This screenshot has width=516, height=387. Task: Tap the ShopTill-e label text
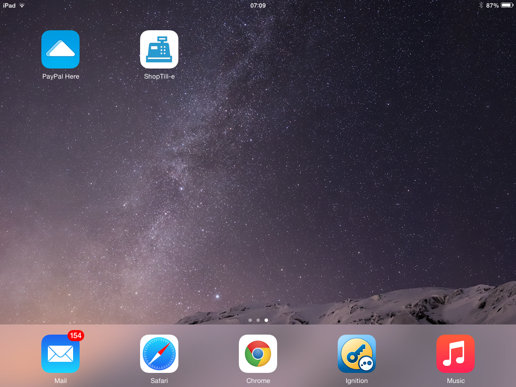pos(159,77)
